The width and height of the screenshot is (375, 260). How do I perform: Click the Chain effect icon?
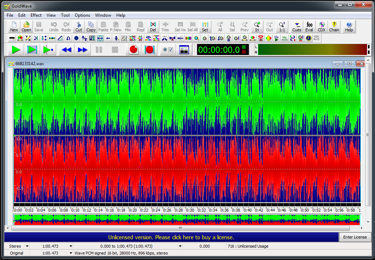pyautogui.click(x=334, y=27)
